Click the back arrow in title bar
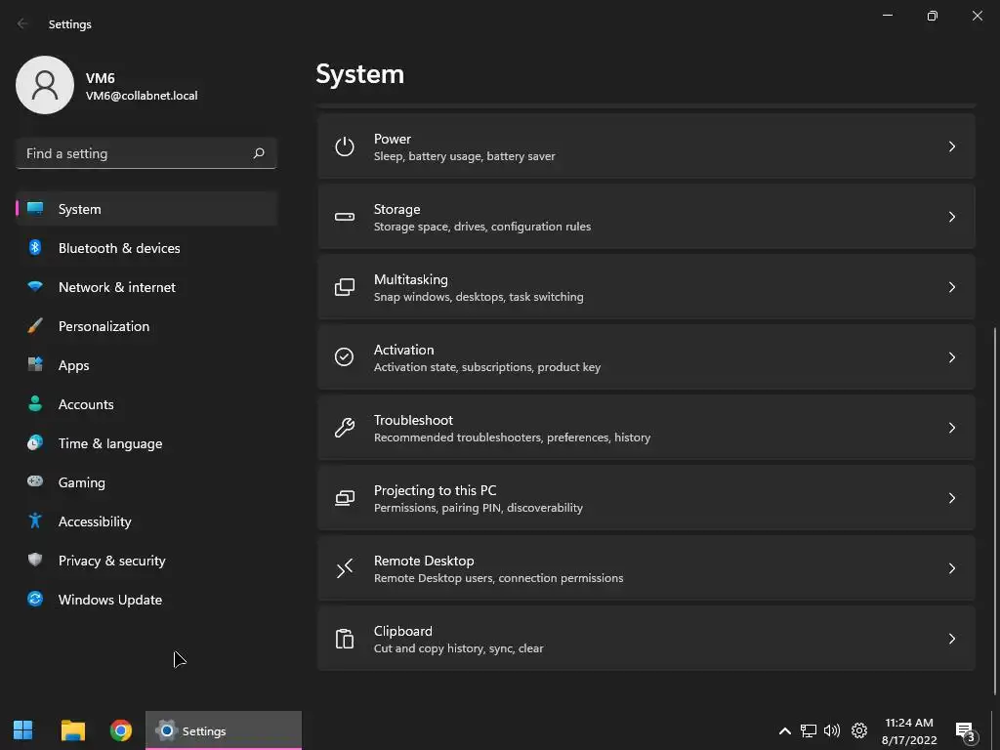This screenshot has height=750, width=1000. pos(22,23)
